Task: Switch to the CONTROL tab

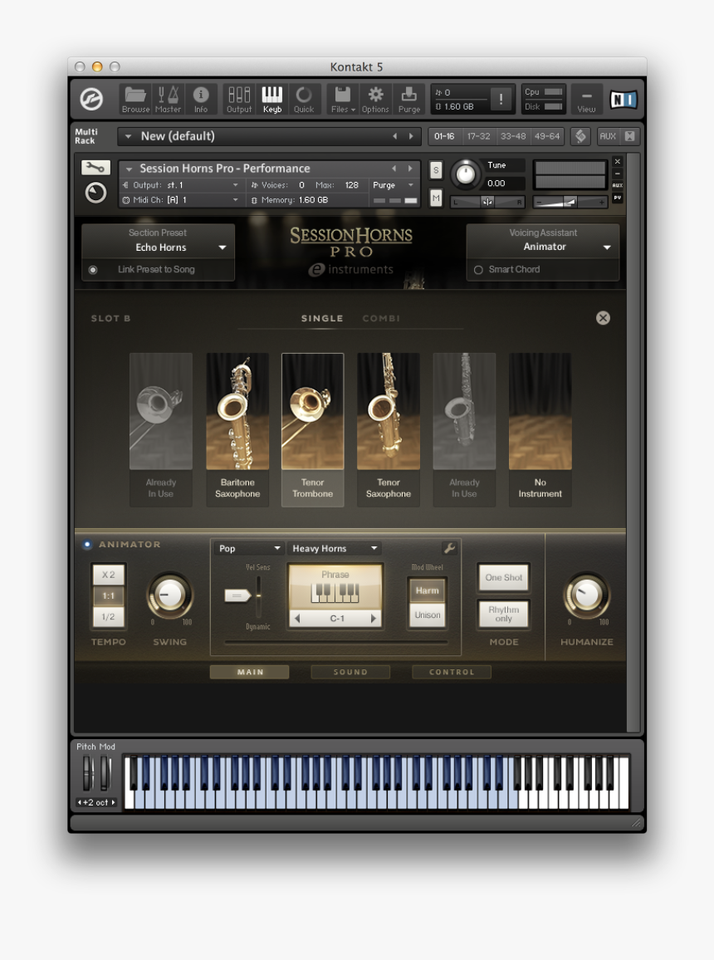Action: [x=452, y=672]
